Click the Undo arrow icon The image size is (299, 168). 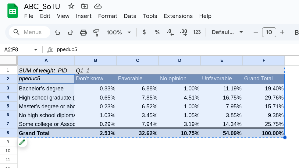click(x=57, y=32)
